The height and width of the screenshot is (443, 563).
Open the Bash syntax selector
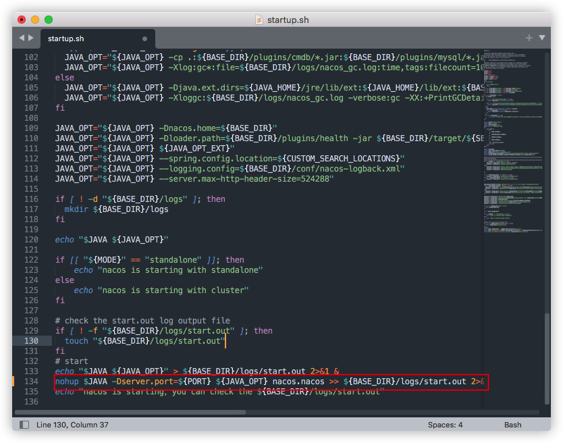pyautogui.click(x=513, y=425)
